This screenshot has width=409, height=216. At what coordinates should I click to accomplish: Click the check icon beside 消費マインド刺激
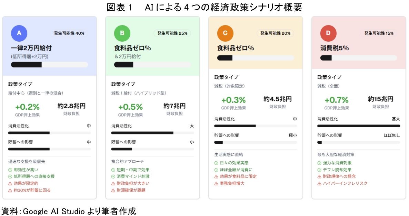113,176
